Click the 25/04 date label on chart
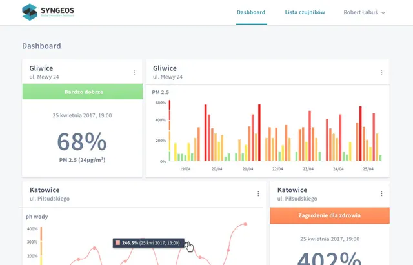 coord(368,169)
